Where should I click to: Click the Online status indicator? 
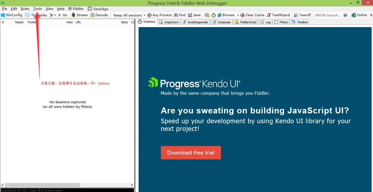359,15
